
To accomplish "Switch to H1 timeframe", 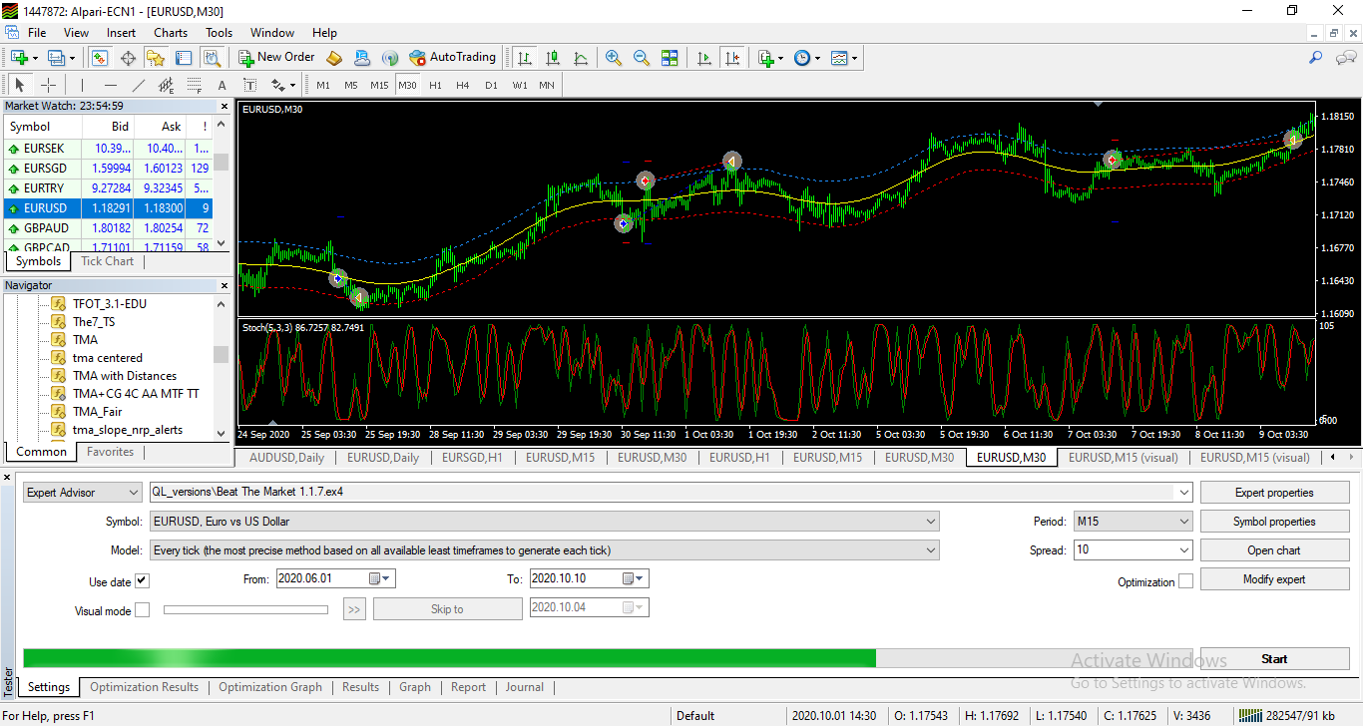I will click(435, 85).
